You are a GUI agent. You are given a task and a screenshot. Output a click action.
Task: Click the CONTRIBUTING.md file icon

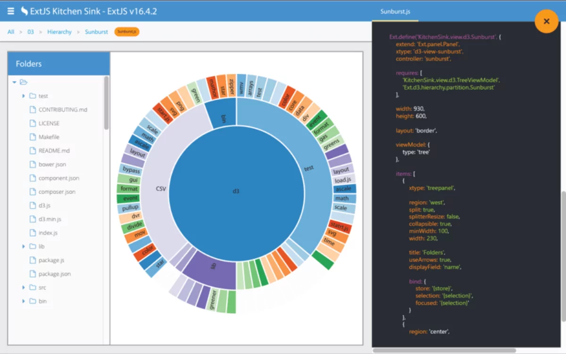[33, 109]
